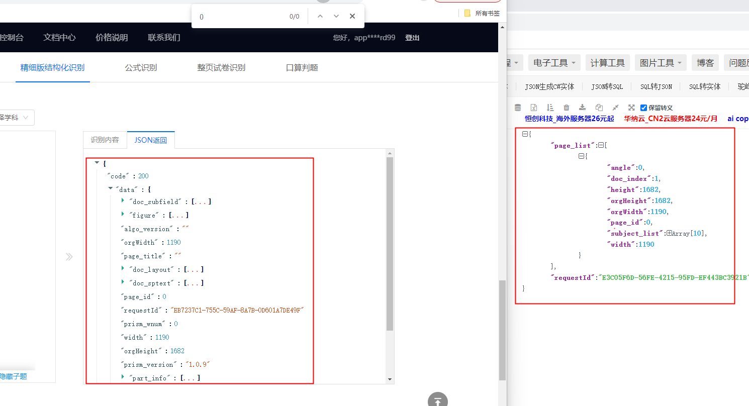The image size is (749, 406).
Task: Click the SQL转实体 link
Action: pyautogui.click(x=705, y=86)
